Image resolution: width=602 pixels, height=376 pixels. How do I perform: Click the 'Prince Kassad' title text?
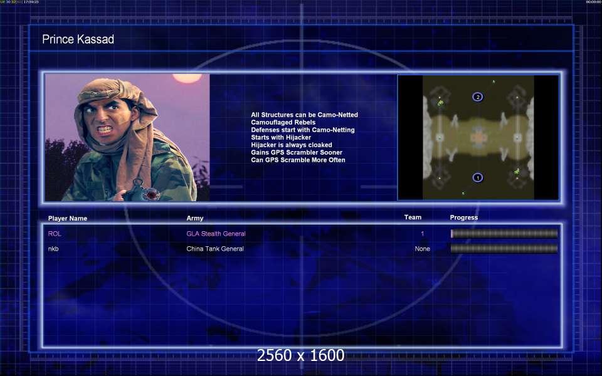[78, 39]
